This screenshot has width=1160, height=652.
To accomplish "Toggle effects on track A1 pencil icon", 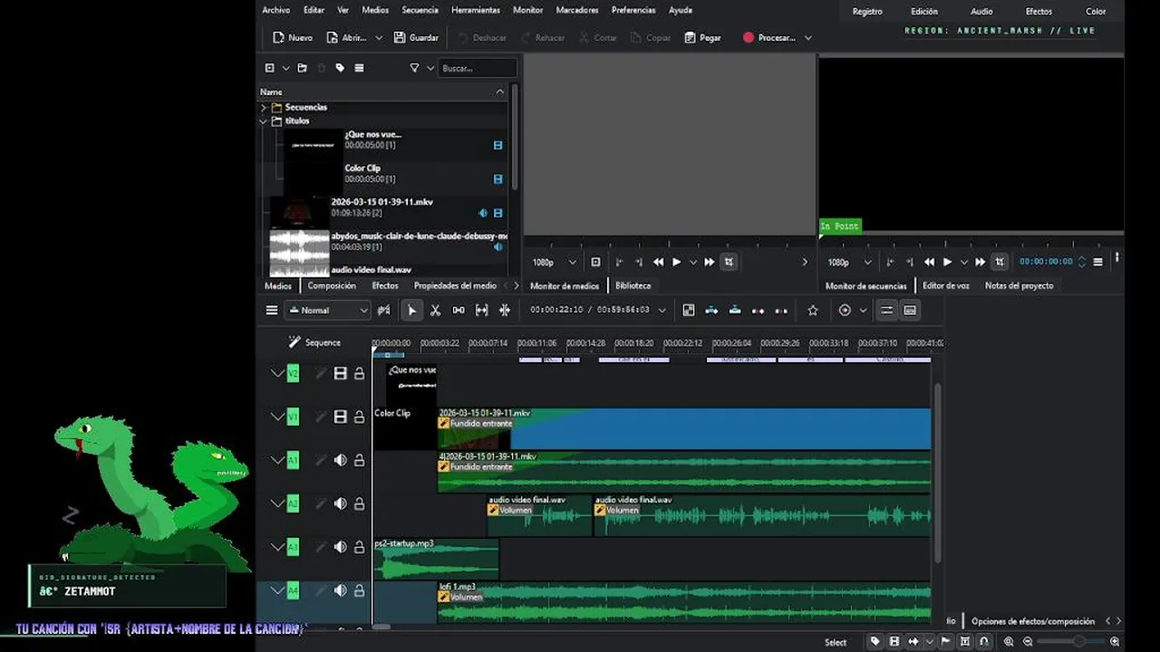I will pyautogui.click(x=320, y=460).
